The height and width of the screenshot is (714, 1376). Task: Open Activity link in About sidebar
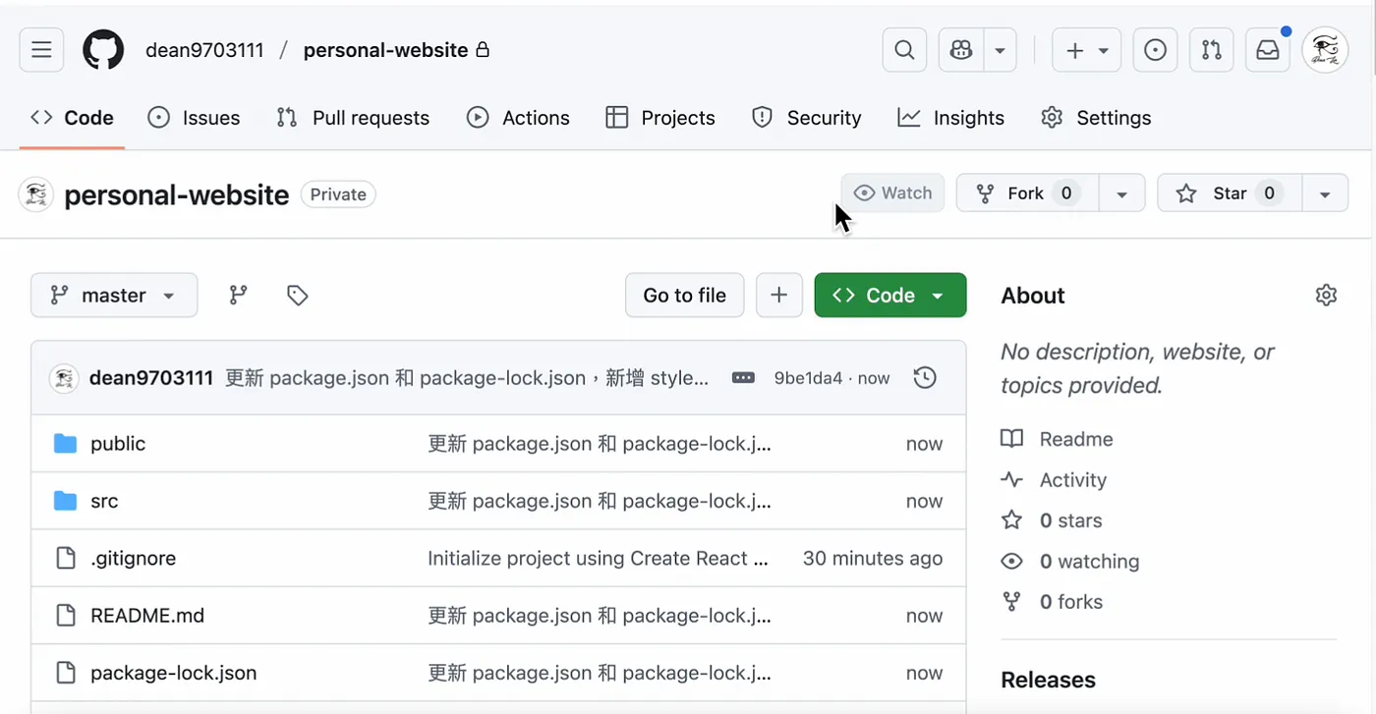pyautogui.click(x=1055, y=480)
